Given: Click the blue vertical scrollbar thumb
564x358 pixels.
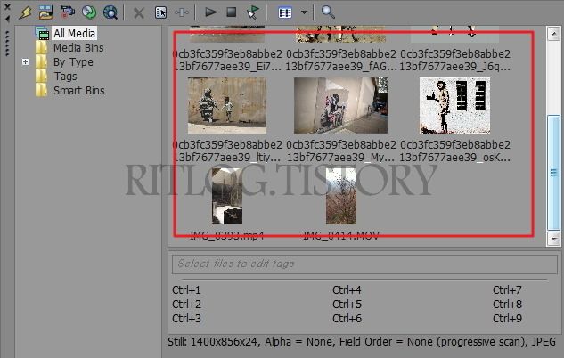Looking at the screenshot, I should tap(553, 172).
